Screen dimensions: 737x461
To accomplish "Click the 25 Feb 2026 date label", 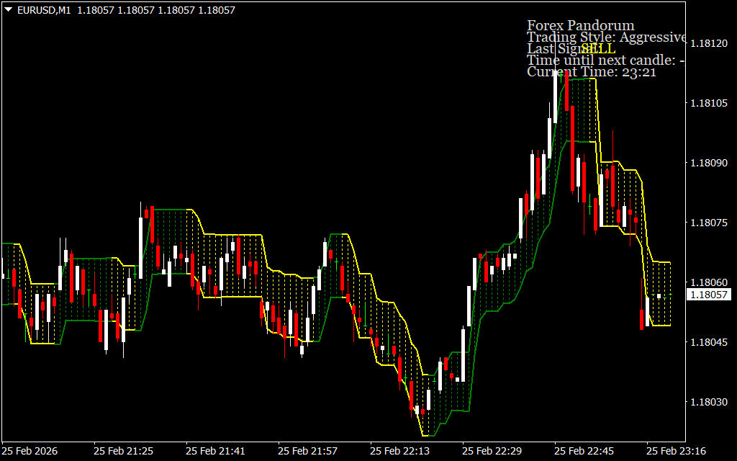I will (x=30, y=451).
